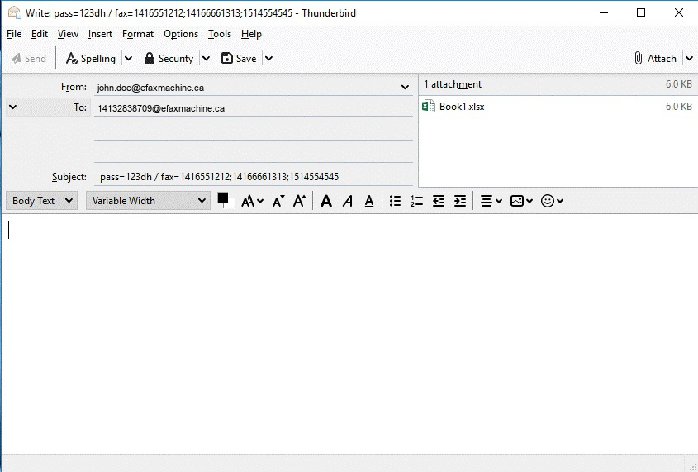
Task: Click in the message body area
Action: pos(349,334)
